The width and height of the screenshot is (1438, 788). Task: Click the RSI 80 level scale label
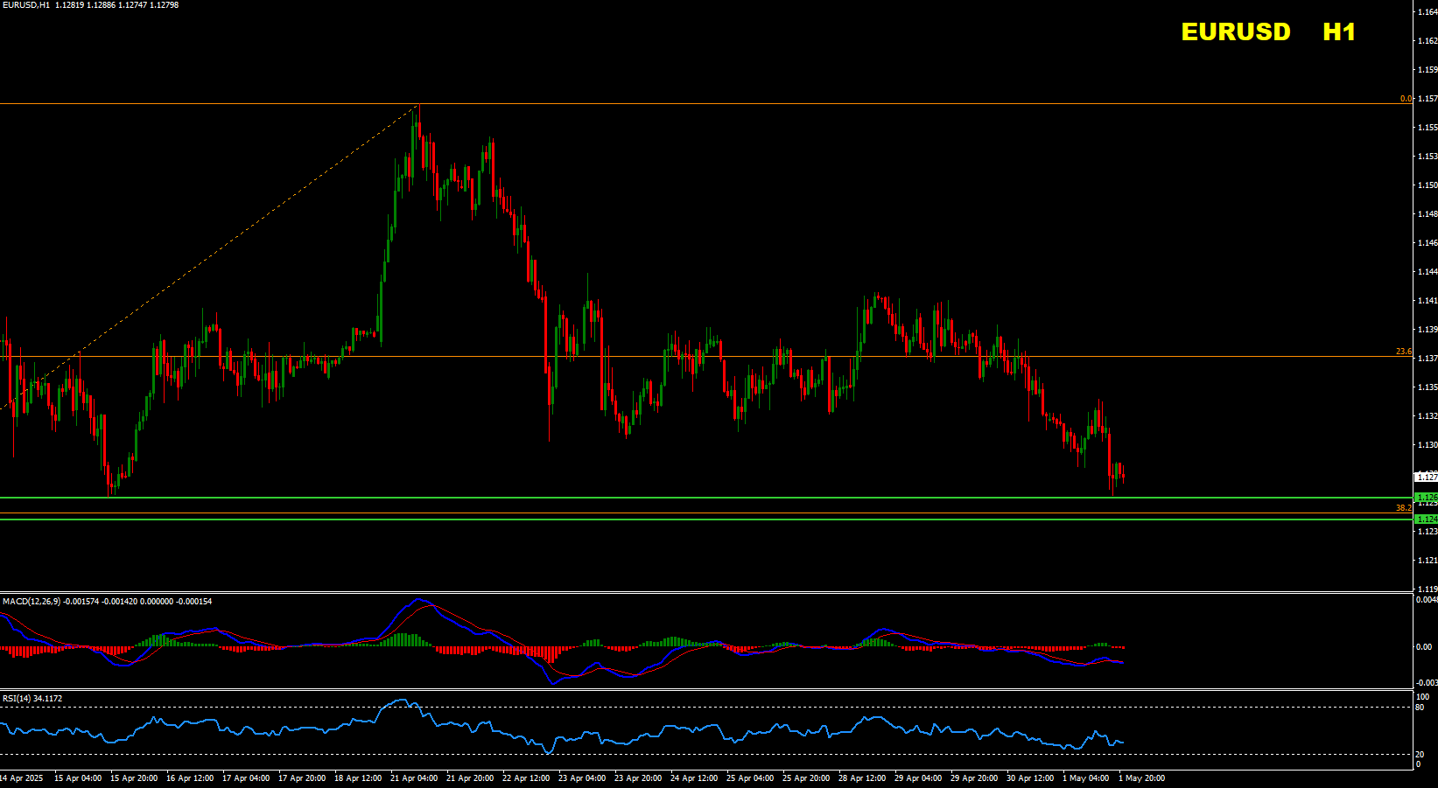[1420, 707]
